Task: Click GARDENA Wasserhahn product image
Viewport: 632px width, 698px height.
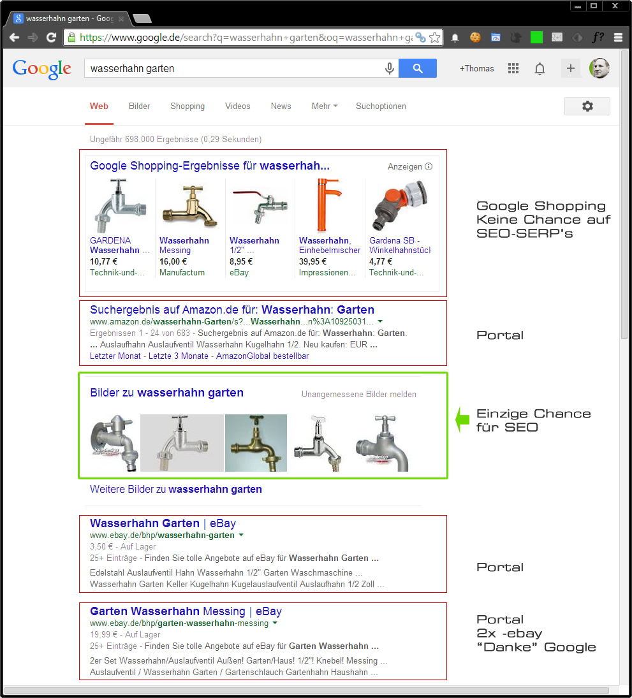Action: tap(119, 206)
